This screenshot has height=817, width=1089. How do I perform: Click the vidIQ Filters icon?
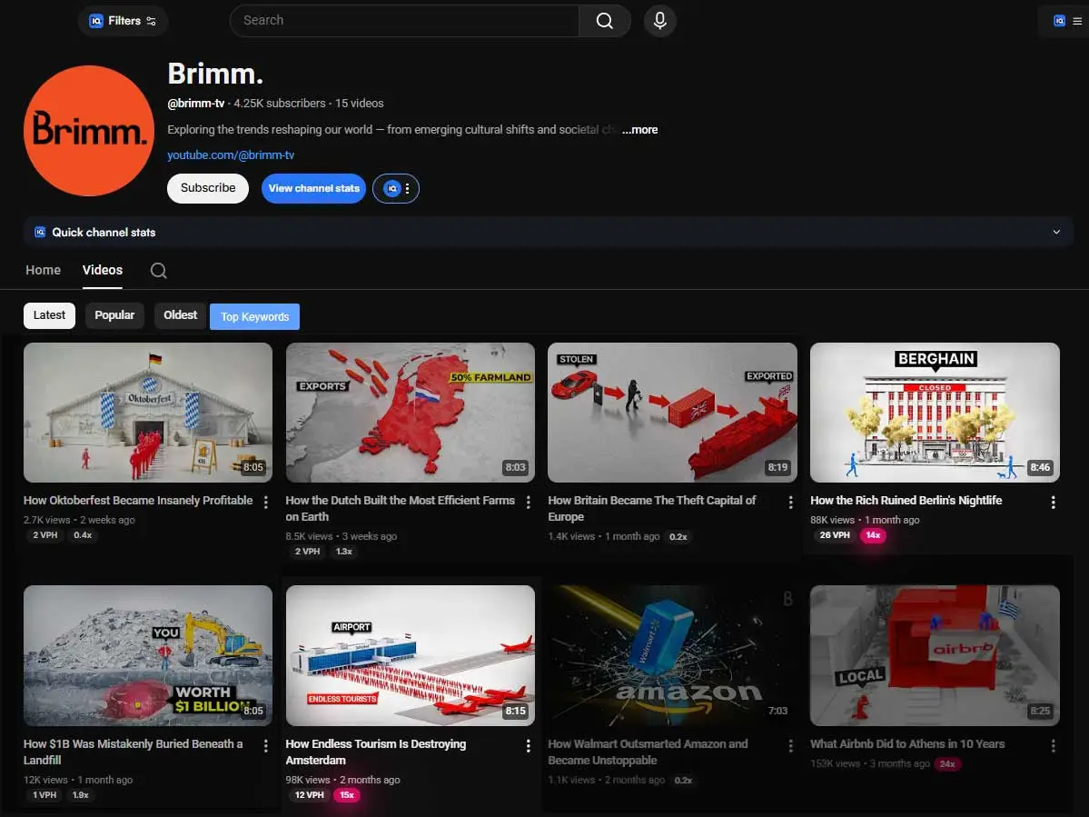click(x=97, y=20)
